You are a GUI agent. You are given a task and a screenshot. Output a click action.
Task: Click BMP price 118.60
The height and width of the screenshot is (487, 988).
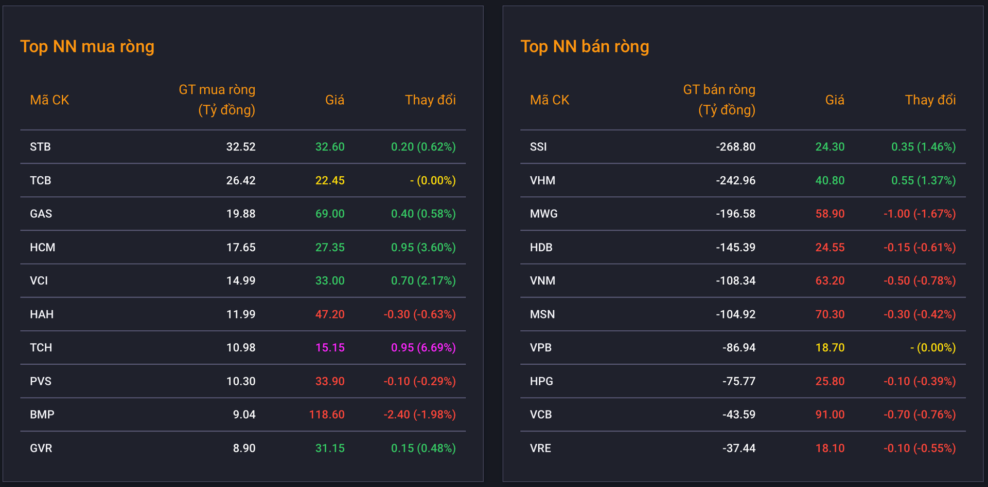click(x=327, y=415)
